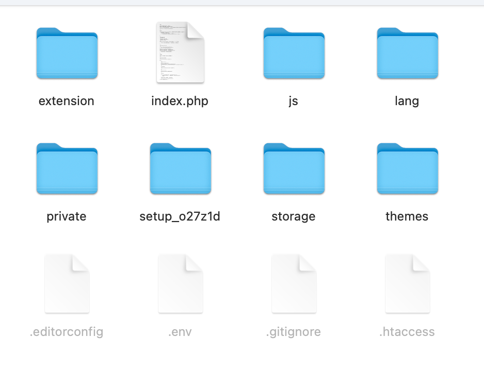Select the index.php file thumbnail
The image size is (484, 372).
pyautogui.click(x=180, y=53)
